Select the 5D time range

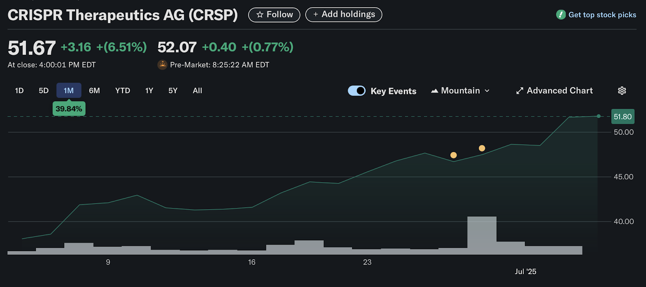(44, 91)
